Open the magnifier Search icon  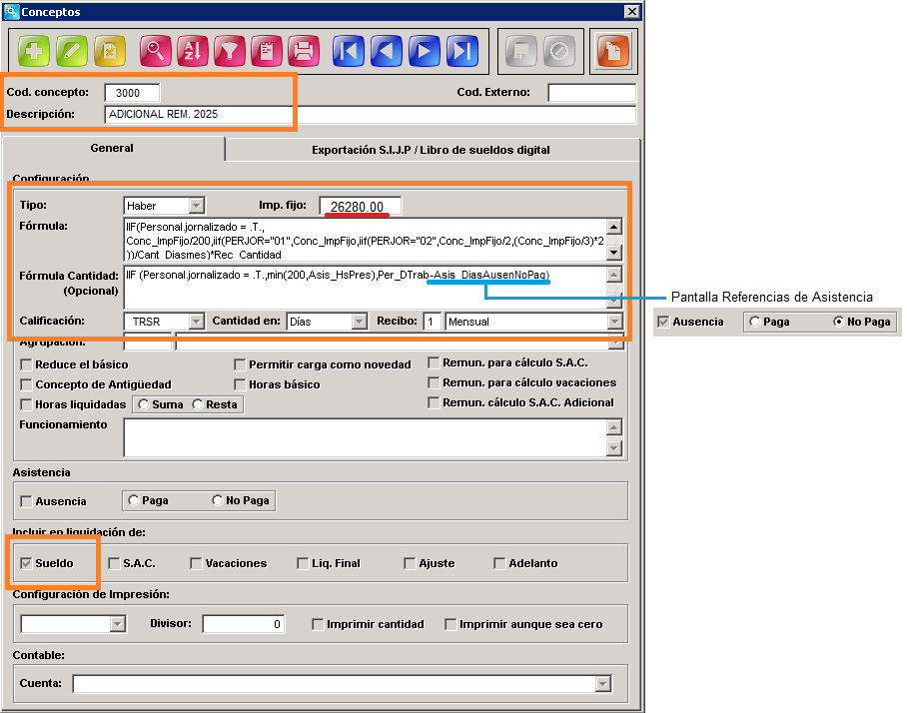click(155, 51)
